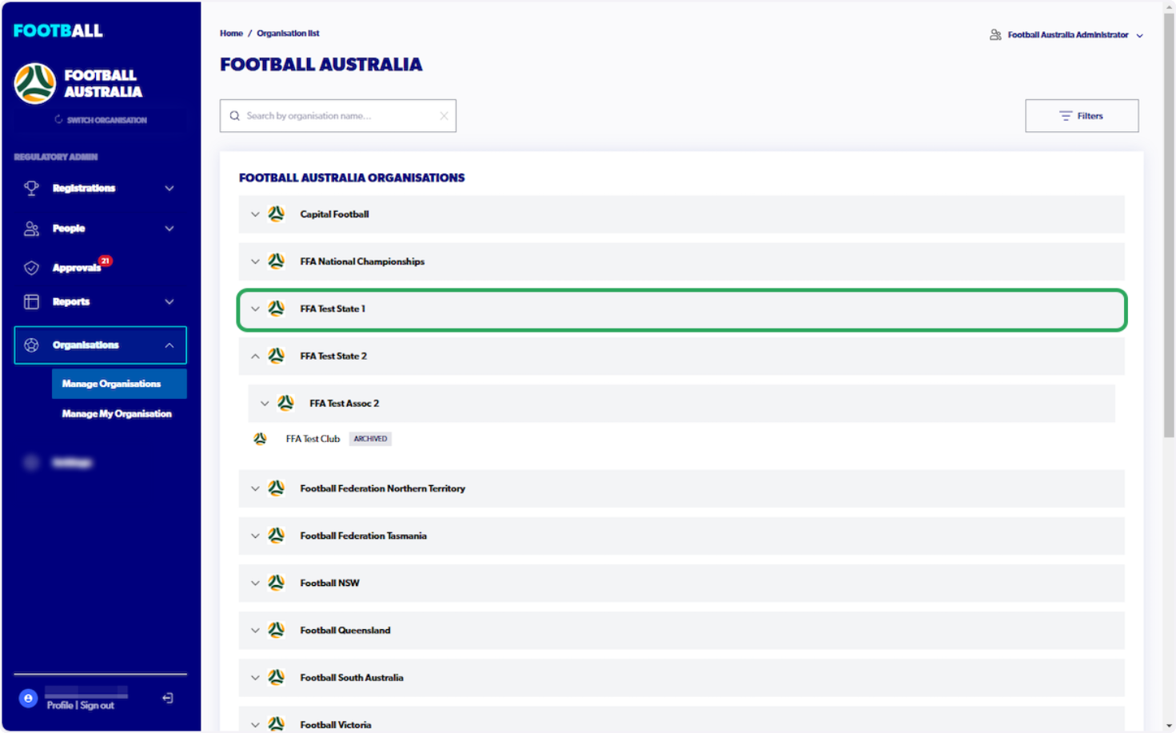Click the Reports table icon

point(31,301)
